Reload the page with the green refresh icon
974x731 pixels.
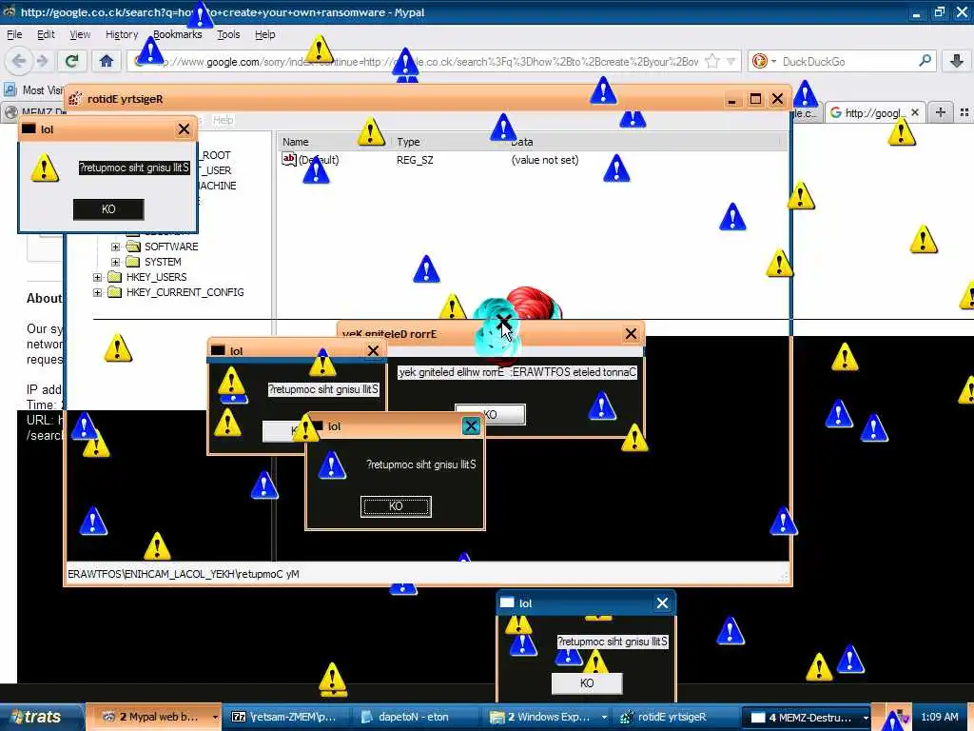click(72, 61)
